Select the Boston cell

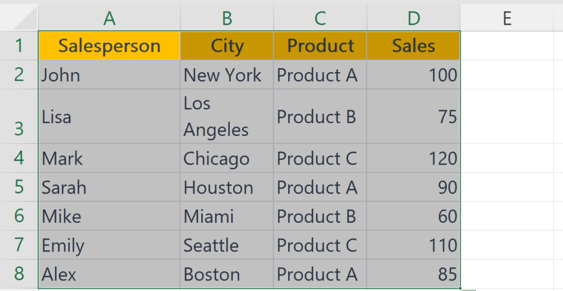tap(227, 274)
